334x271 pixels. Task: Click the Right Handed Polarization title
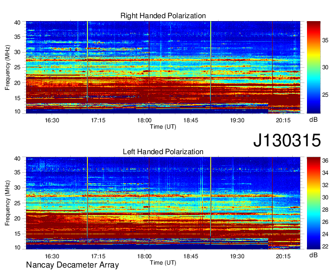point(163,16)
